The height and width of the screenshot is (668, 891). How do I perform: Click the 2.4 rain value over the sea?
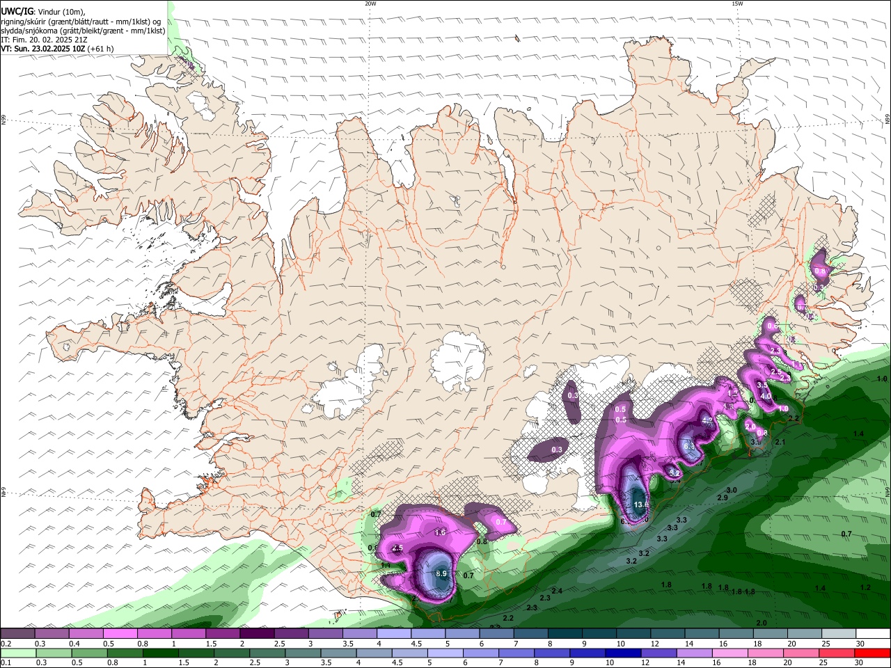557,591
